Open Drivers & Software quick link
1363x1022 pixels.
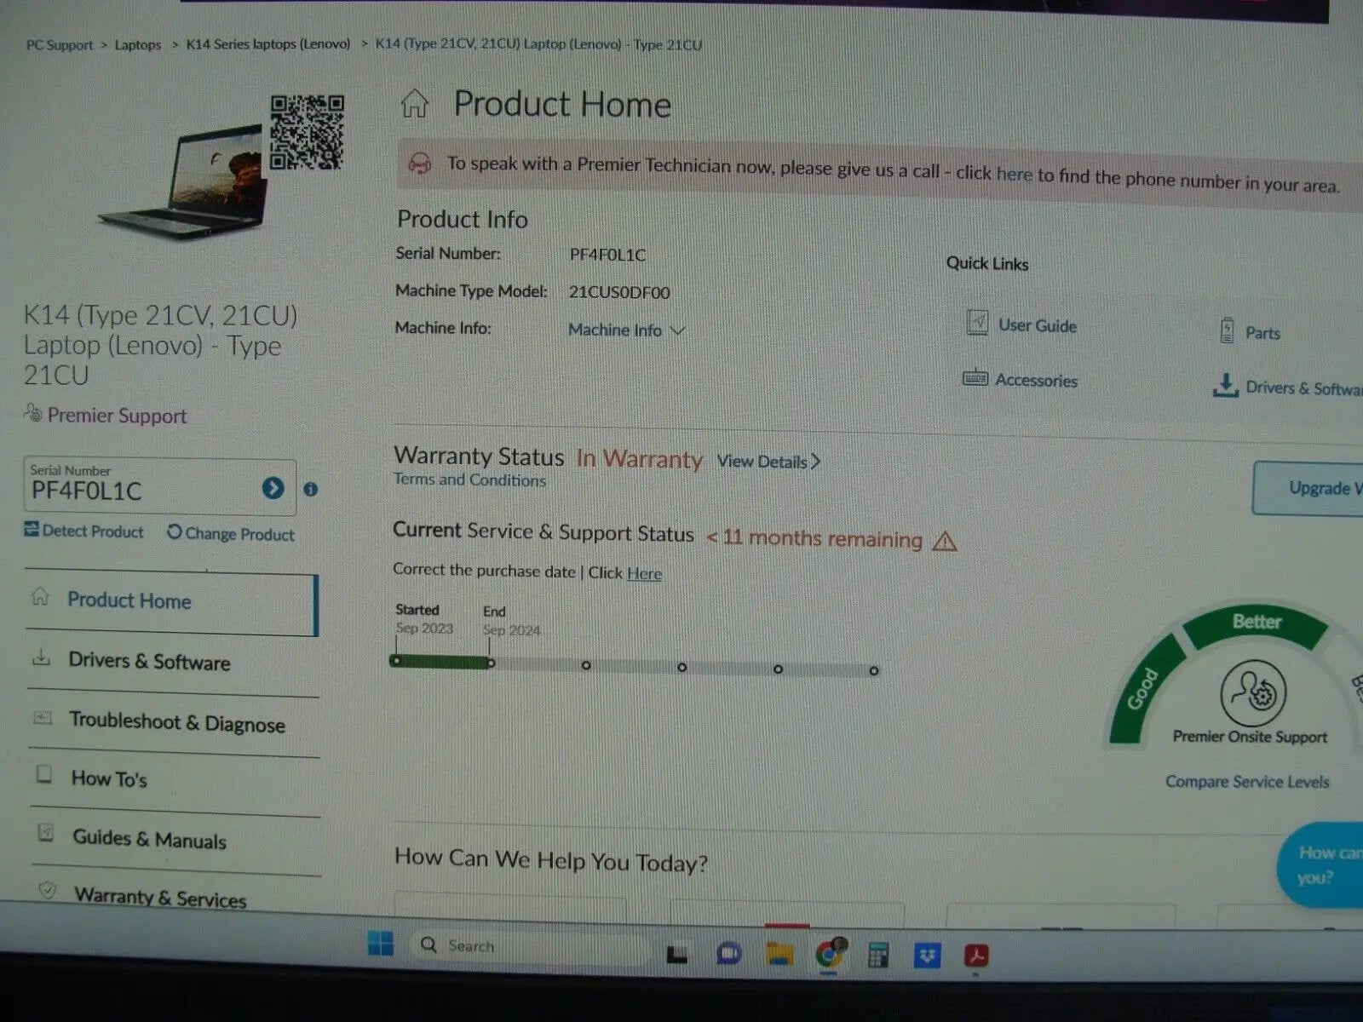pos(1303,388)
